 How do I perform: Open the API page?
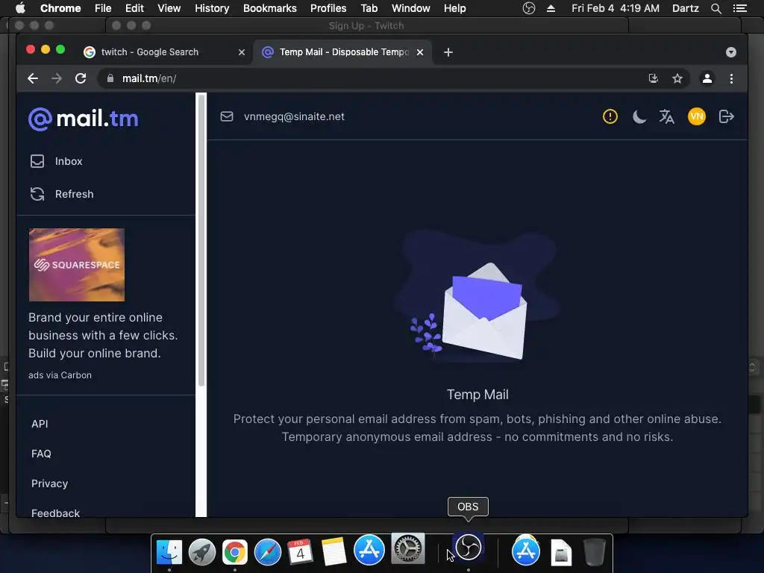(40, 424)
